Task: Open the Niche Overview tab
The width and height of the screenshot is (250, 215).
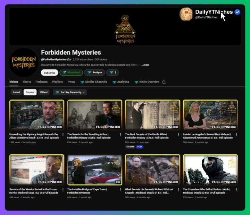Action: coord(147,82)
